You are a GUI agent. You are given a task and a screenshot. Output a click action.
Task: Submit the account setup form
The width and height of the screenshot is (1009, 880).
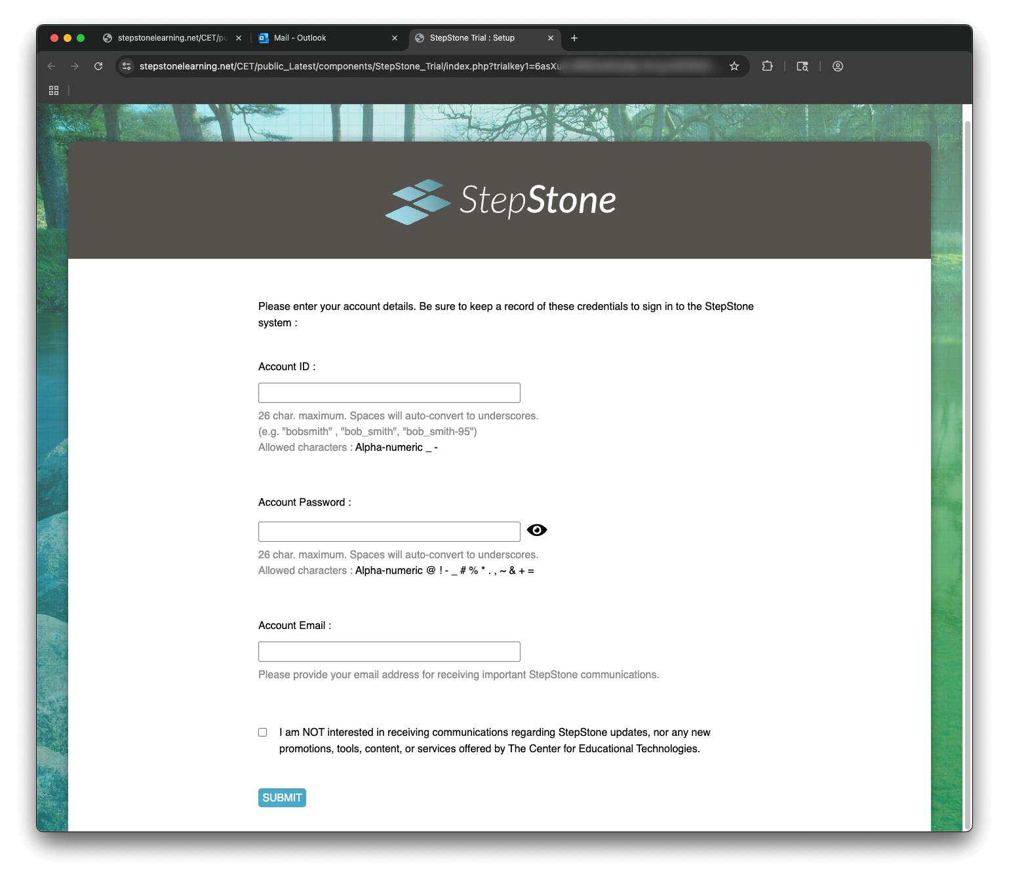(282, 797)
